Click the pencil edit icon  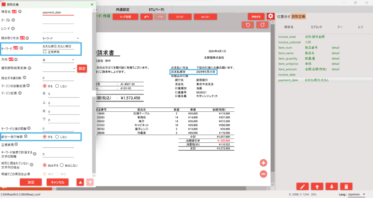click(302, 186)
